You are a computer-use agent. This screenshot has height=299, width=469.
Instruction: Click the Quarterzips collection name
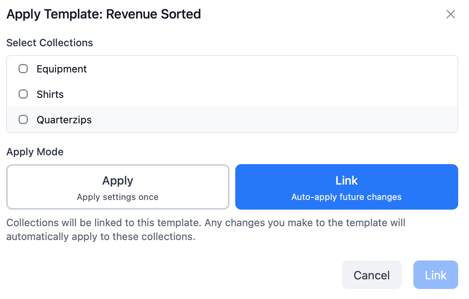pos(64,120)
